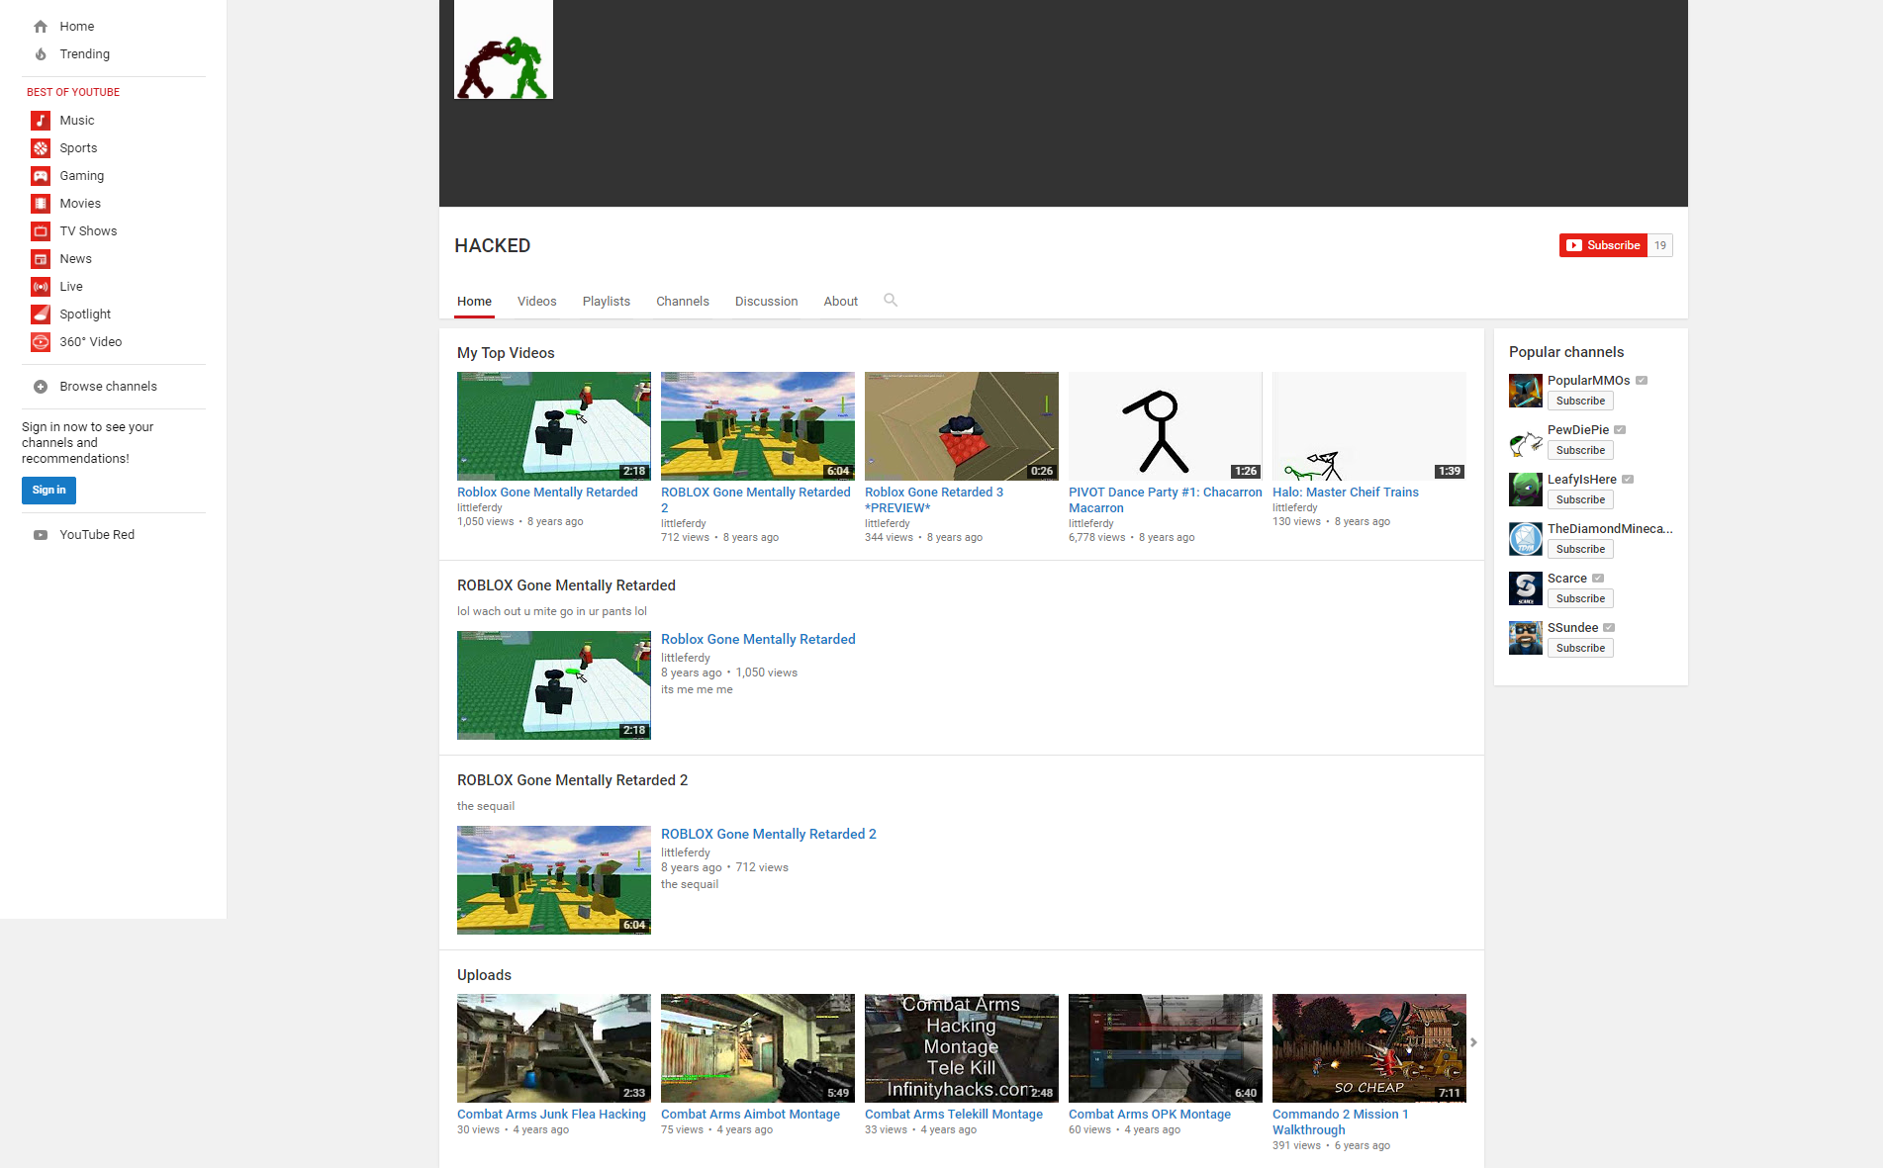The width and height of the screenshot is (1883, 1168).
Task: Play the Halo 1:39 thumbnail
Action: pos(1369,426)
